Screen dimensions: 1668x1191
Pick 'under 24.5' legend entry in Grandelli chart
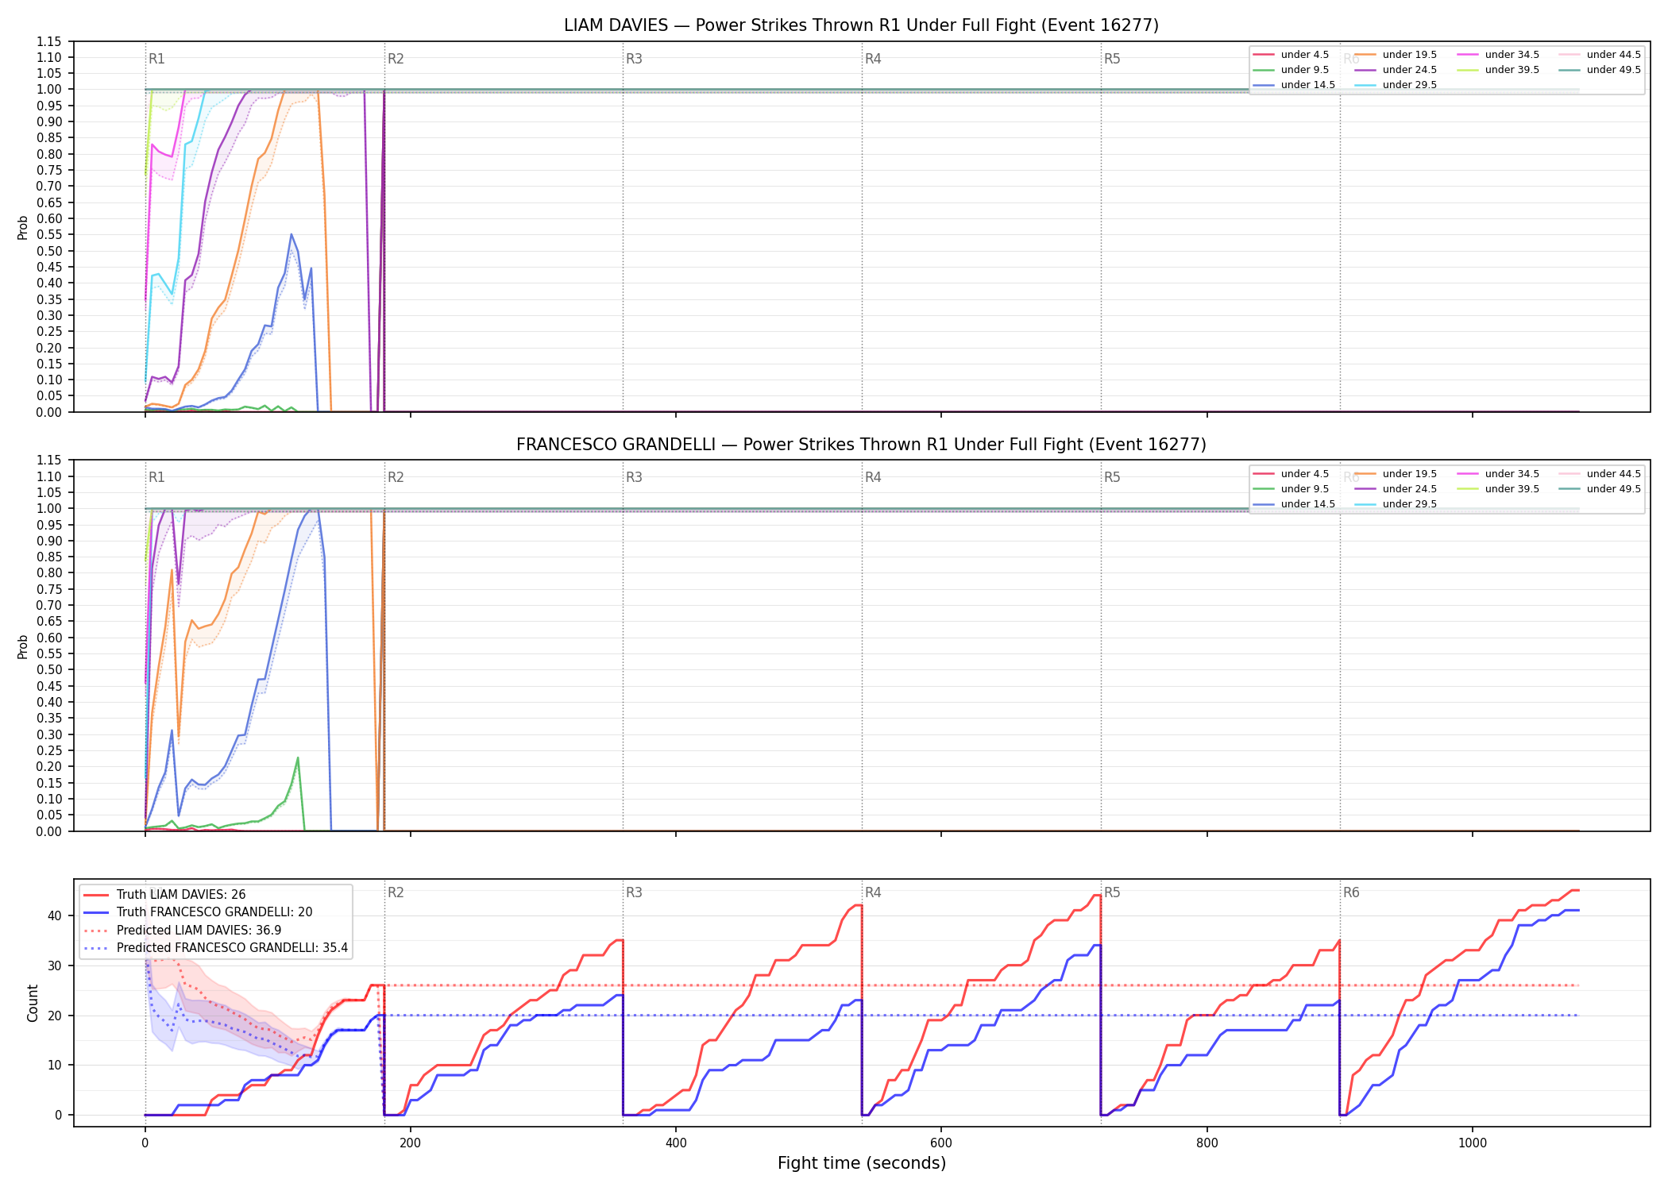click(1396, 489)
